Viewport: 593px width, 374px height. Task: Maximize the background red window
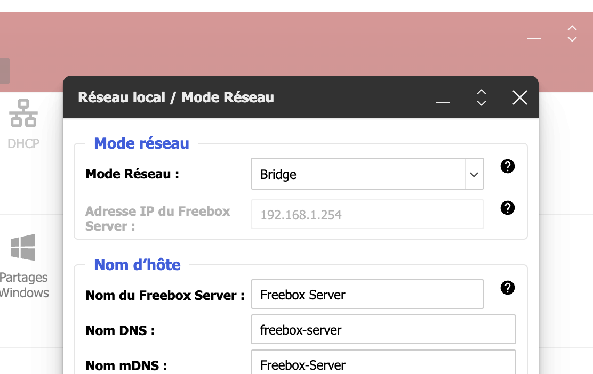pos(572,34)
